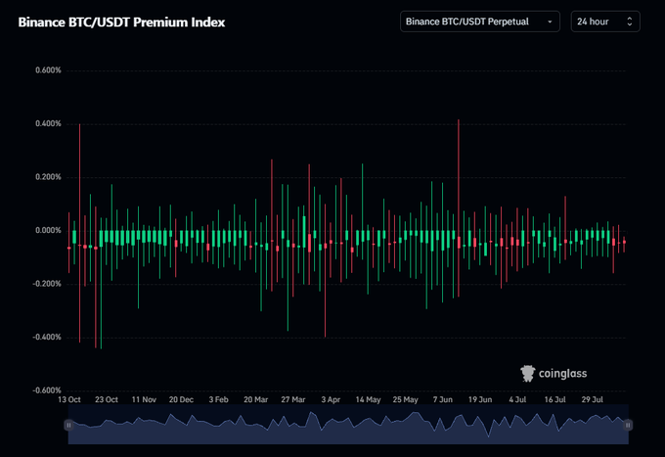
Task: Click the 0.600% y-axis label
Action: tap(48, 70)
